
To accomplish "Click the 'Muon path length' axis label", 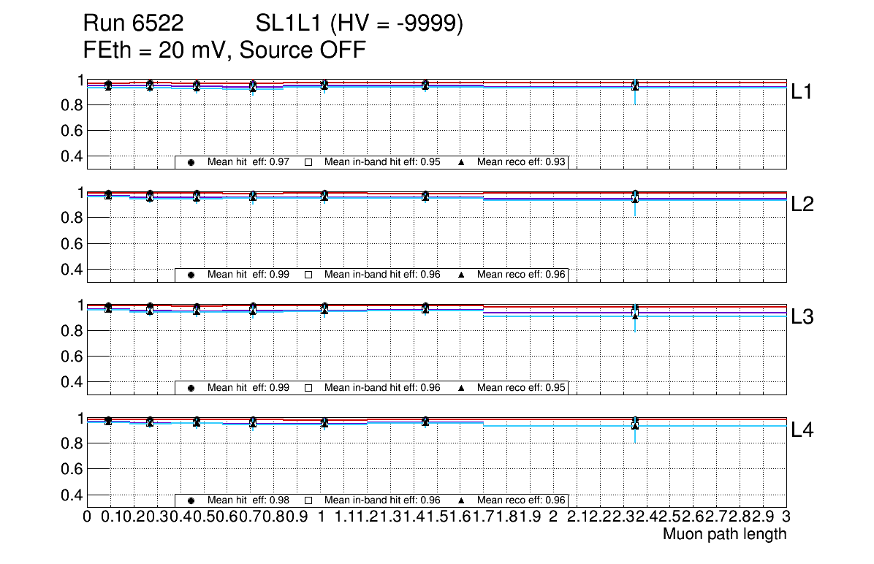I will click(724, 534).
